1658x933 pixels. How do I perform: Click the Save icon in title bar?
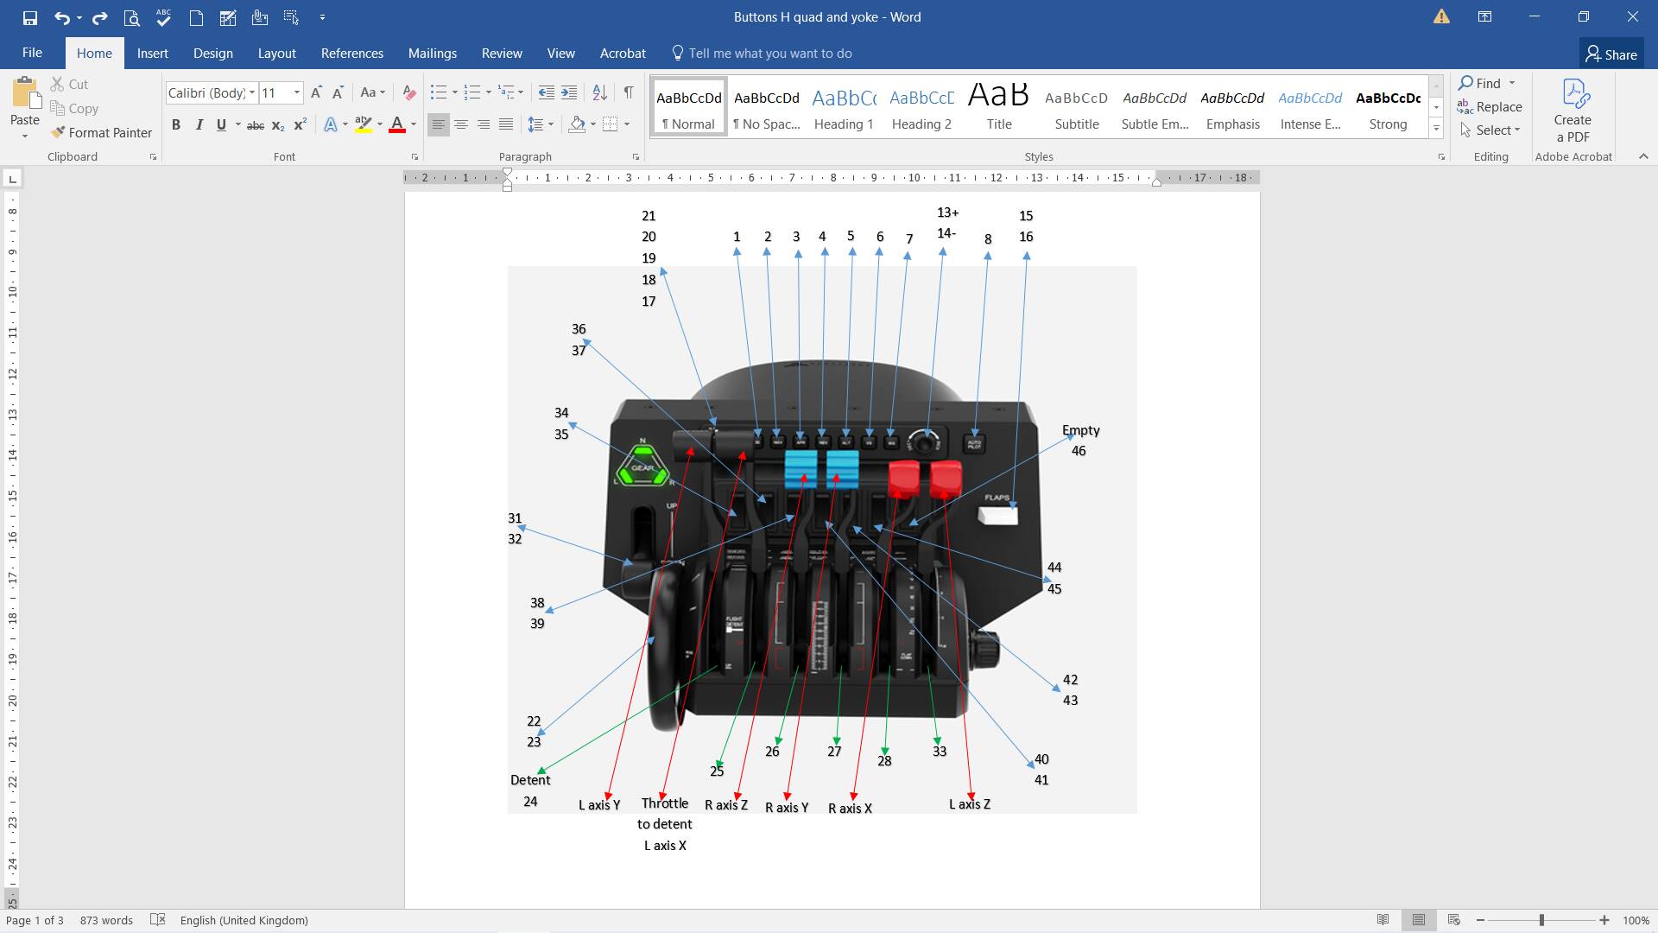click(29, 17)
